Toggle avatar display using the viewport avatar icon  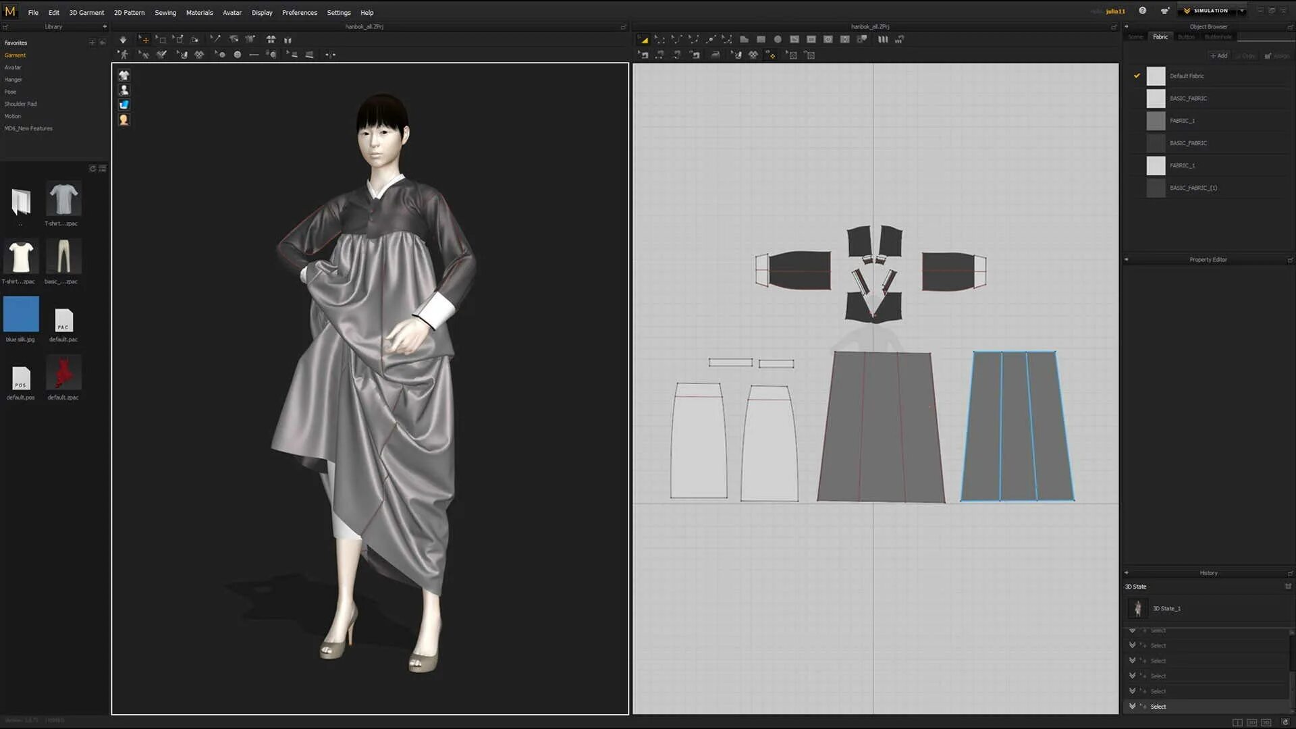124,90
